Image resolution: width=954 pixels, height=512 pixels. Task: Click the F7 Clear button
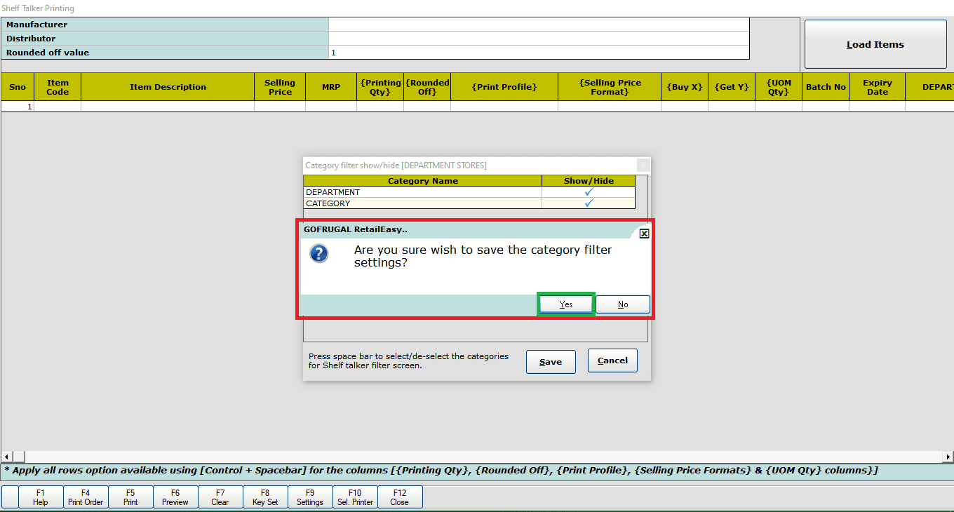tap(220, 497)
